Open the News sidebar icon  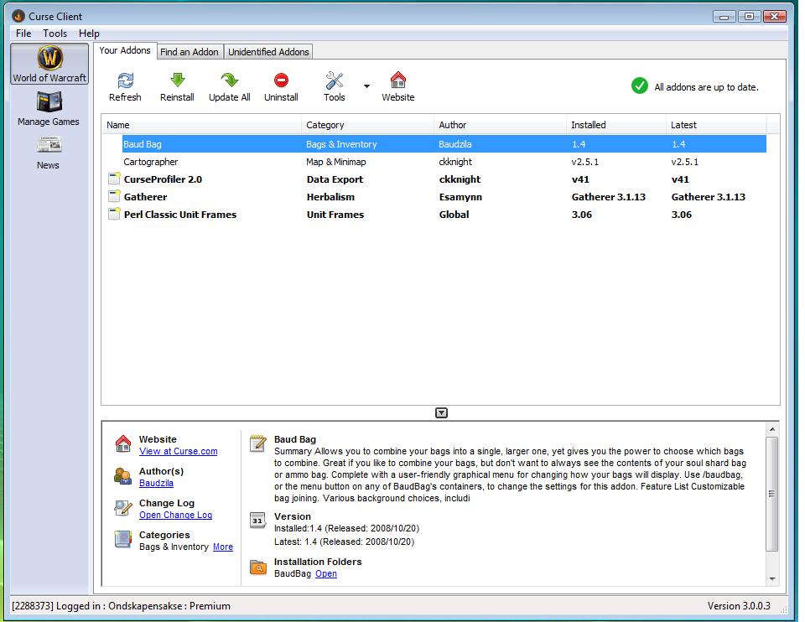pyautogui.click(x=49, y=153)
